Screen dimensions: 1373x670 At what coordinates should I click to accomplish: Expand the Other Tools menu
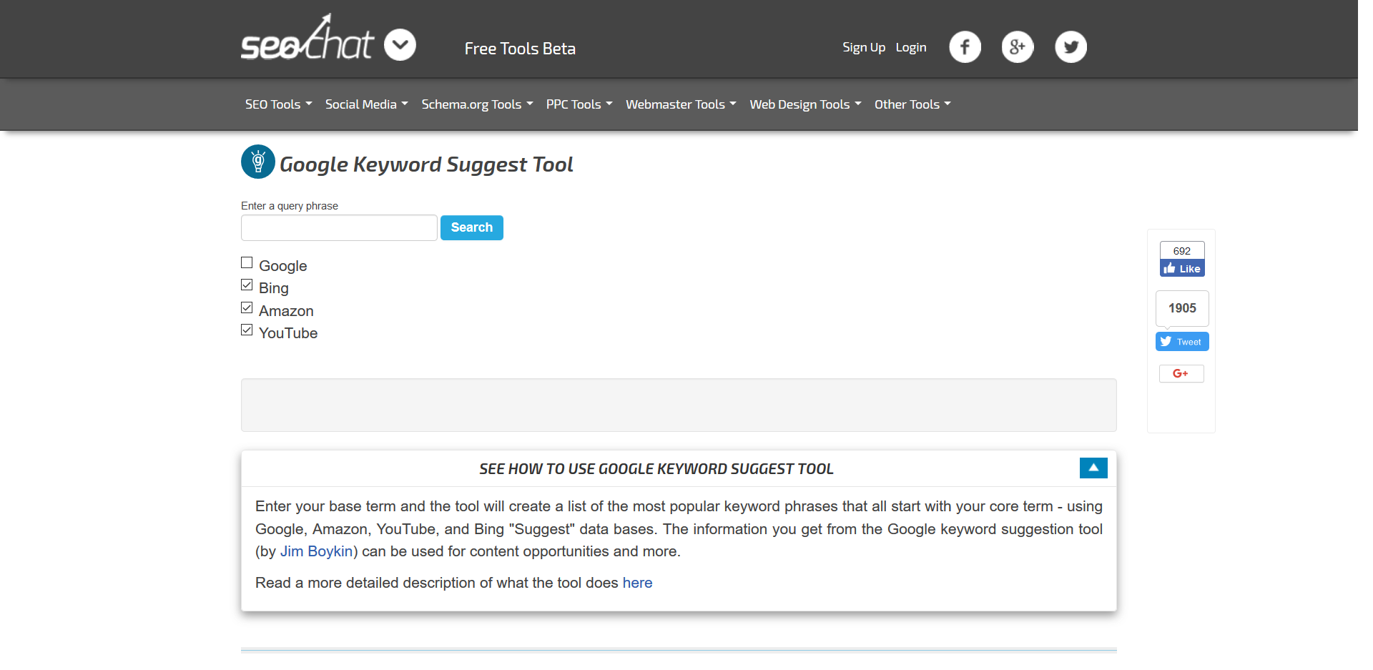(912, 104)
